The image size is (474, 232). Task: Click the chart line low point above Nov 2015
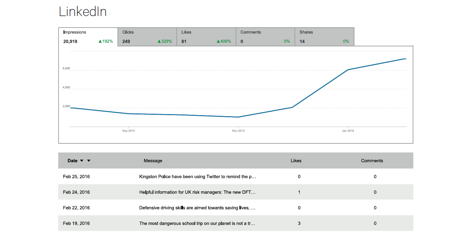[238, 117]
